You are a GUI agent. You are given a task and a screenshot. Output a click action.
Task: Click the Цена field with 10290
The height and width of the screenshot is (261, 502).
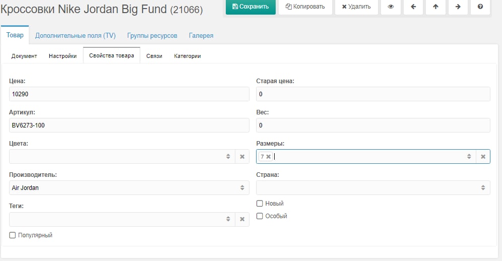pyautogui.click(x=129, y=94)
